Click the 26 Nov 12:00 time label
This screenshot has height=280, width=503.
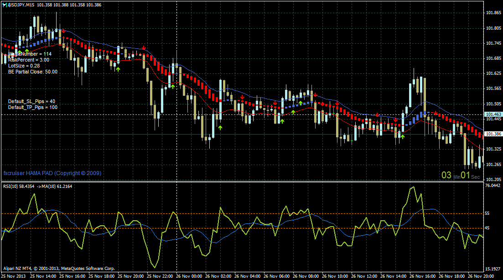364,276
